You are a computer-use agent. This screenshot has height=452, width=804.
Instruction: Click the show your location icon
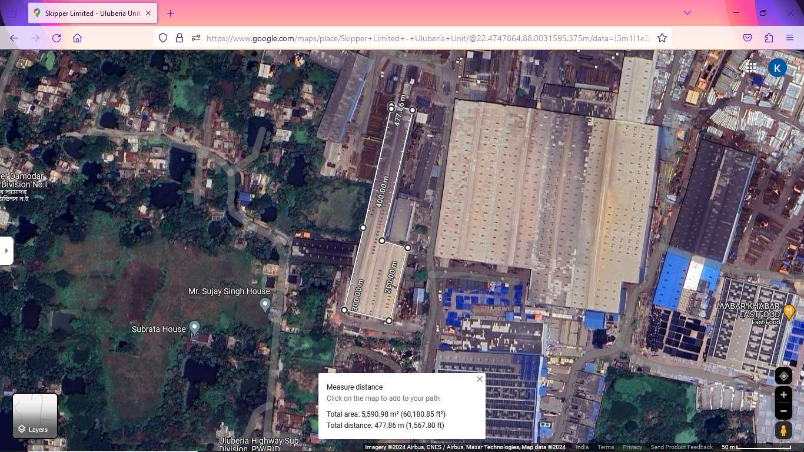click(783, 376)
